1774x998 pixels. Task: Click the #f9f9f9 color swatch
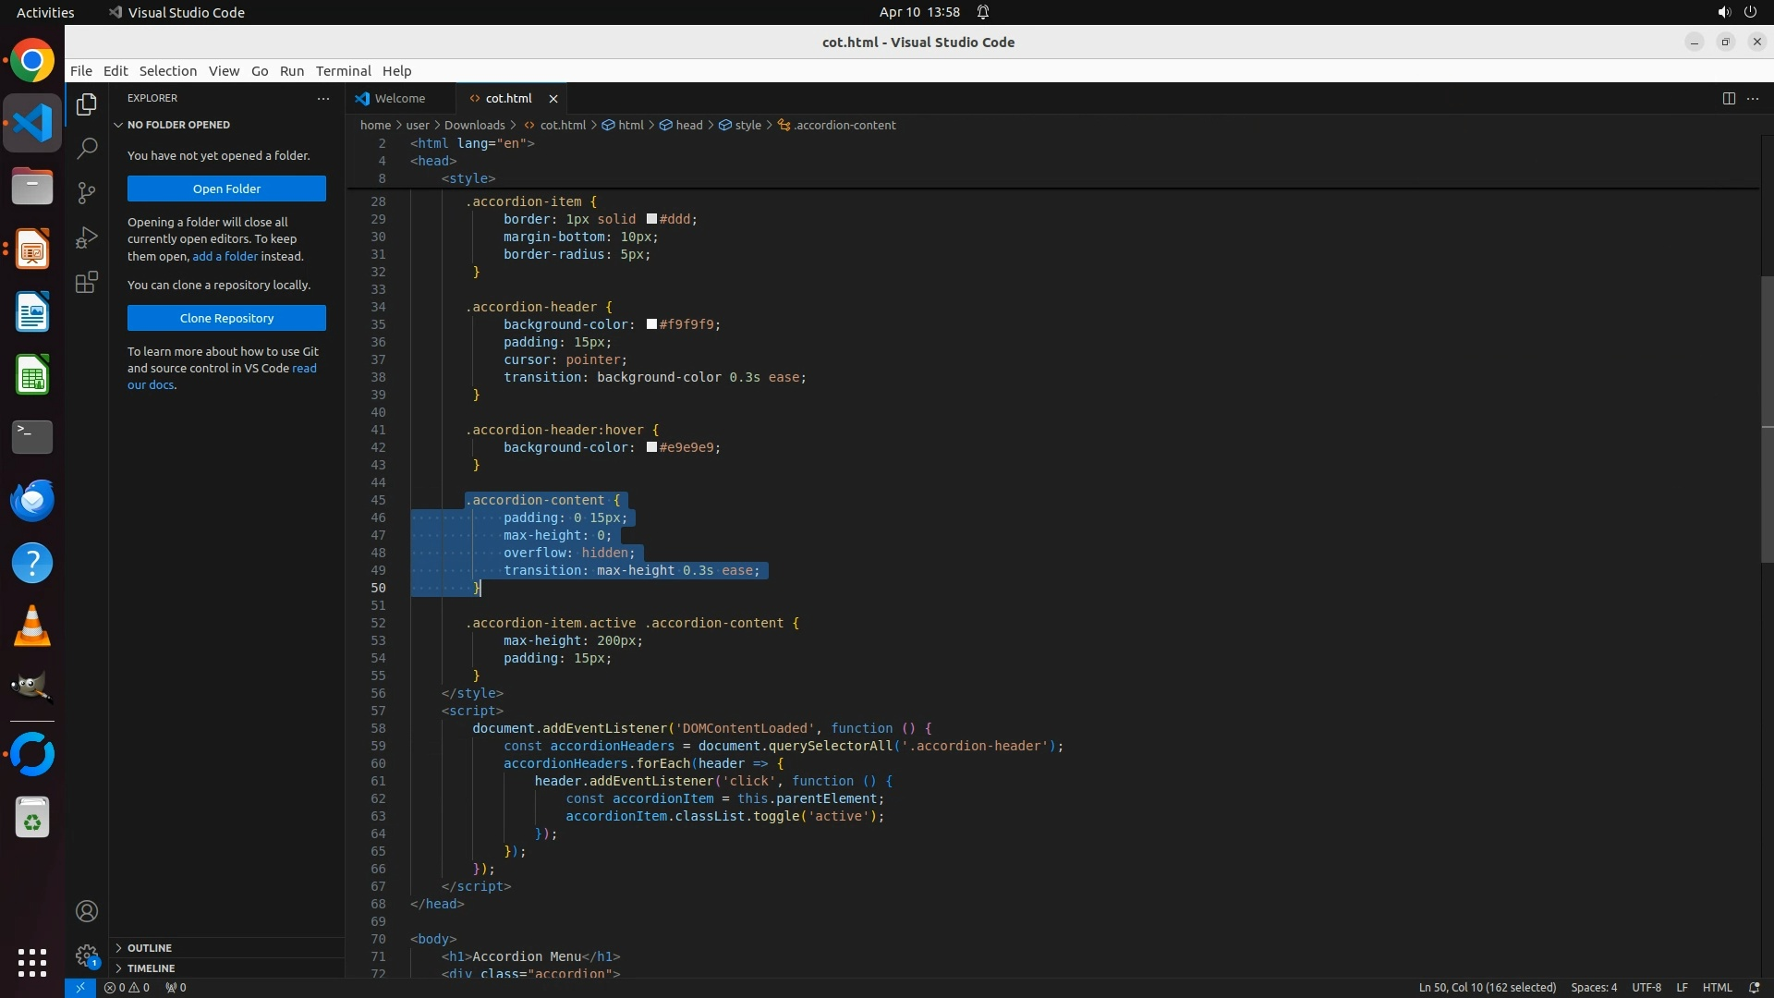pyautogui.click(x=651, y=324)
